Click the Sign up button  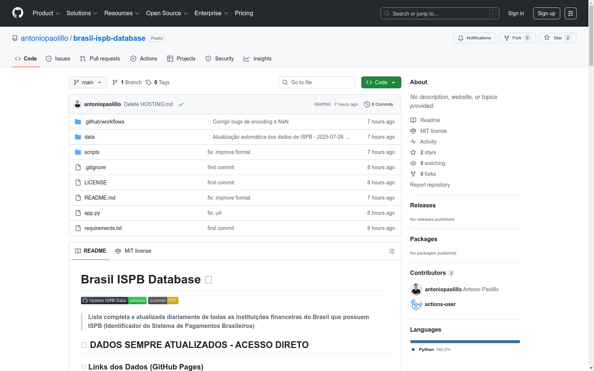546,13
